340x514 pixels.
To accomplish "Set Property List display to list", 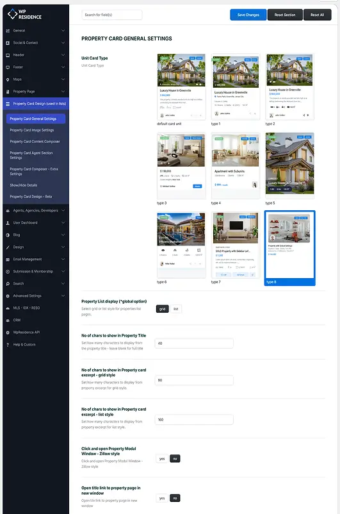I will coord(176,309).
